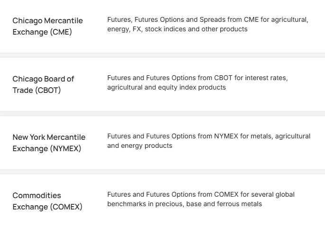Click the divider between NYMEX and COMEX rows
The width and height of the screenshot is (325, 227).
[162, 172]
